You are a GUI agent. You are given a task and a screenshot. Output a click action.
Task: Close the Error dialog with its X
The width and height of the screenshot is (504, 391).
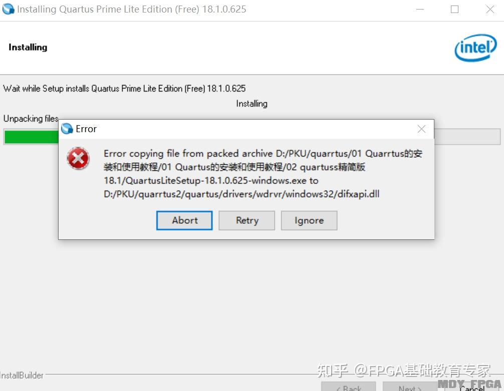click(421, 129)
